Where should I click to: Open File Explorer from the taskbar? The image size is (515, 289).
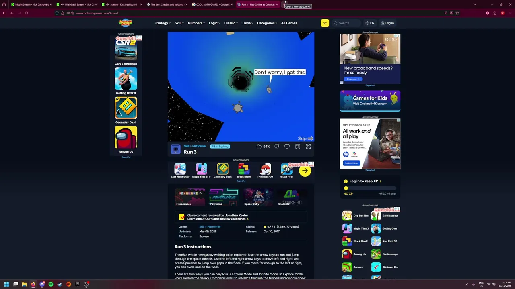coord(24,284)
